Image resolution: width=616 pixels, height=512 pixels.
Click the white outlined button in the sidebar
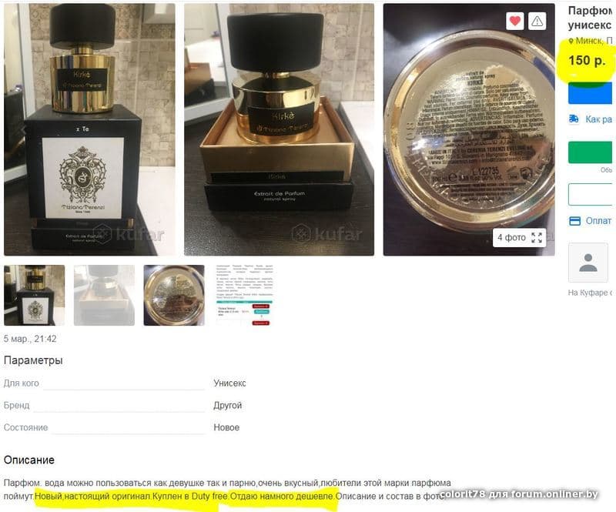coord(590,194)
